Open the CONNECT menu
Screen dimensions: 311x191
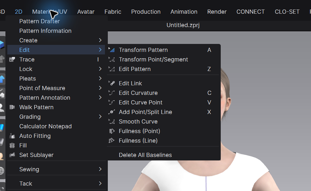click(x=250, y=12)
